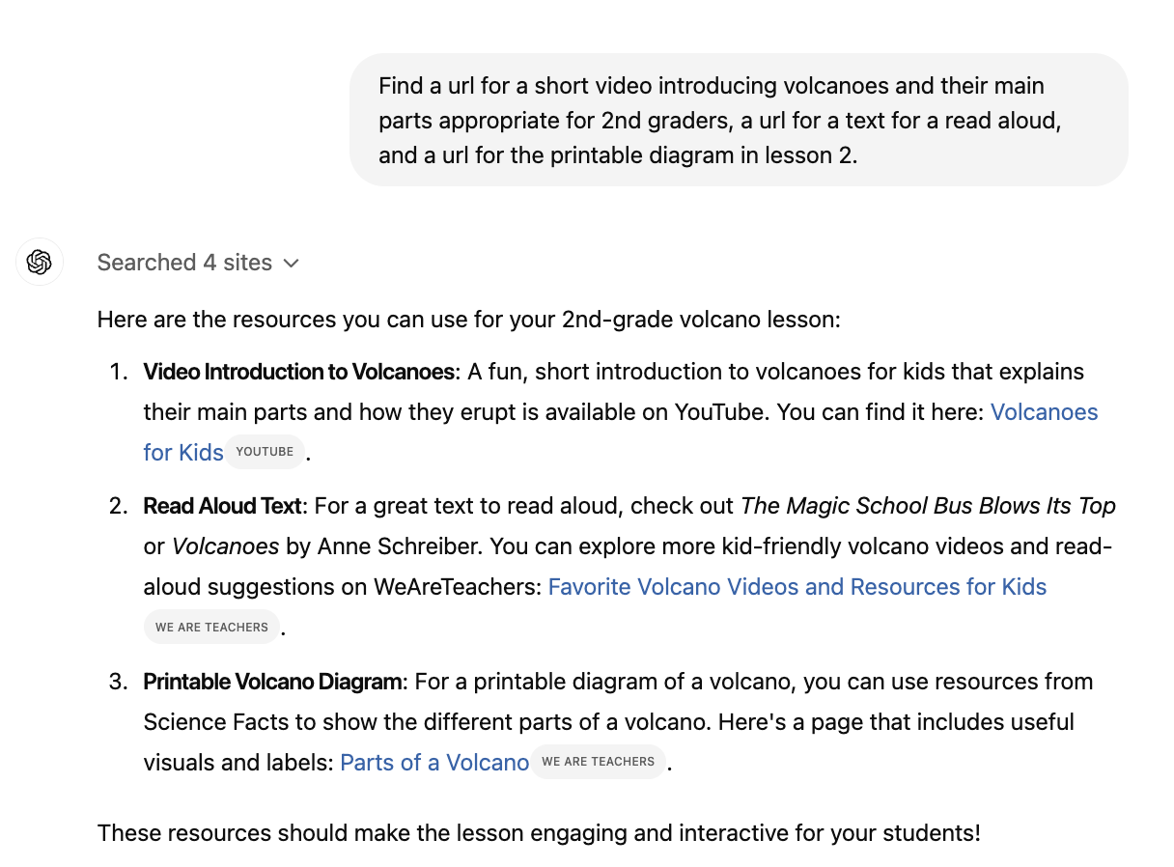Open Favorite Volcano Videos and Resources link
The width and height of the screenshot is (1174, 867).
797,587
